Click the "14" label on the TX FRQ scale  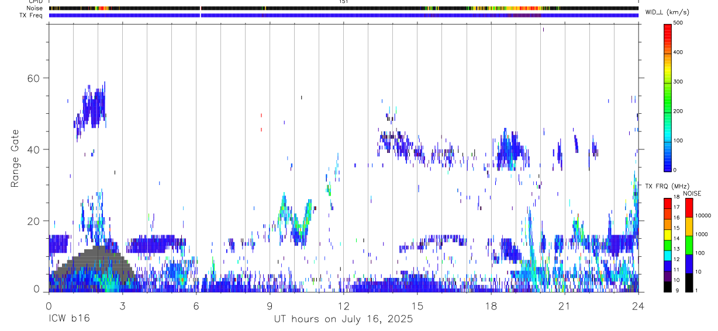pyautogui.click(x=676, y=238)
